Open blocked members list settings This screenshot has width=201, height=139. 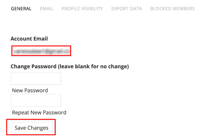point(172,9)
